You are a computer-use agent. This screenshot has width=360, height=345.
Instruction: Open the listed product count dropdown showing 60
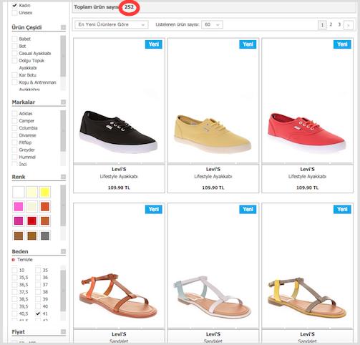point(212,24)
